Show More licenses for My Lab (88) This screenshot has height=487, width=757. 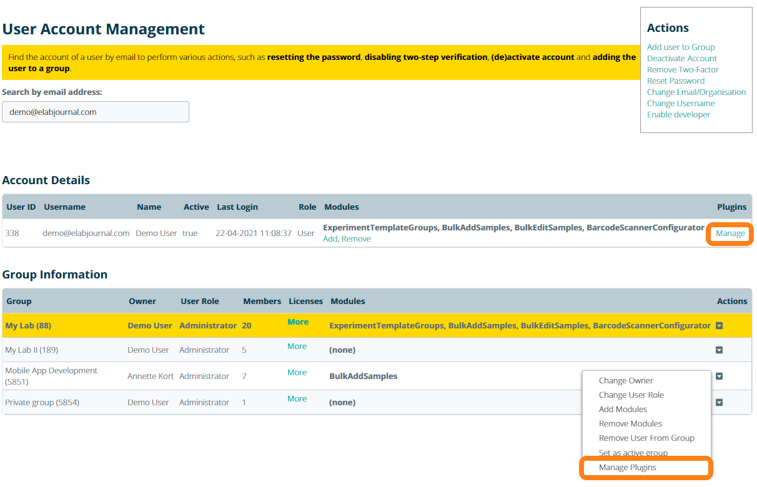point(297,322)
